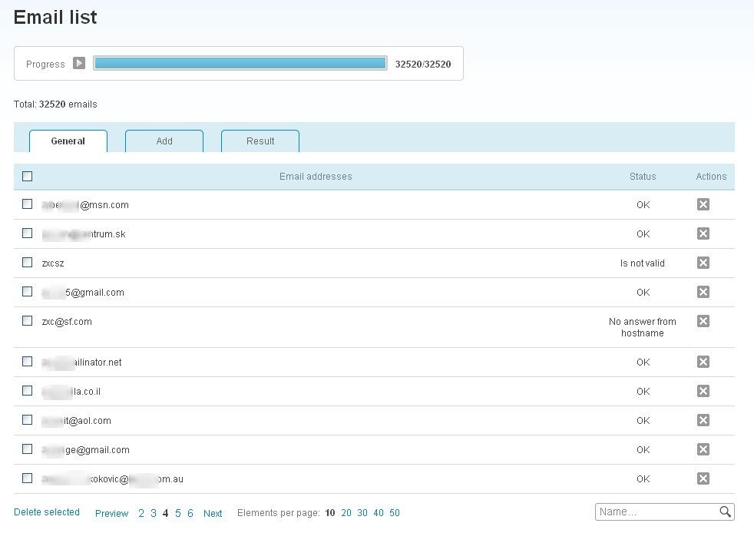Image resolution: width=754 pixels, height=533 pixels.
Task: Focus the Name search field
Action: tap(656, 512)
